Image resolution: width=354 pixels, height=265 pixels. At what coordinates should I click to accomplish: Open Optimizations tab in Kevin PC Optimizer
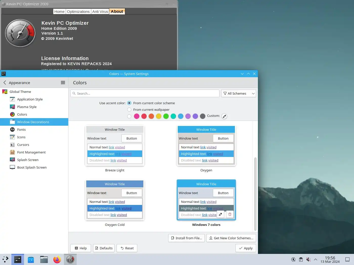(78, 11)
